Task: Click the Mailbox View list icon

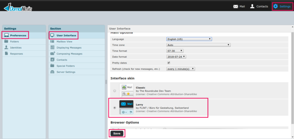Action: click(x=53, y=42)
